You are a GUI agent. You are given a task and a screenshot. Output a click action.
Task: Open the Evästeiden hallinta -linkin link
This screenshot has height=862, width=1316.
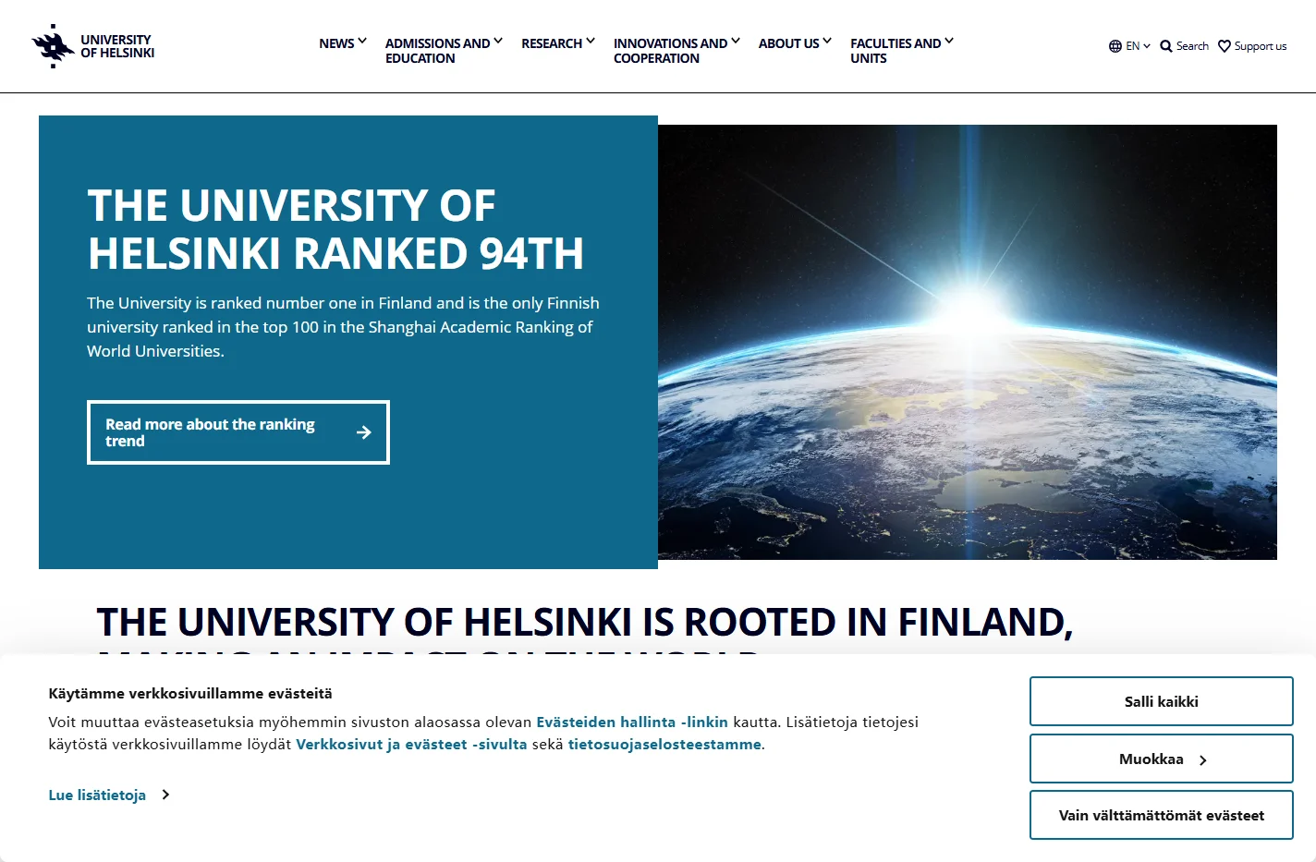(x=632, y=722)
